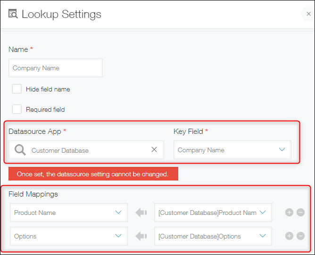
Task: Enable the Hide field name checkbox
Action: (17, 89)
